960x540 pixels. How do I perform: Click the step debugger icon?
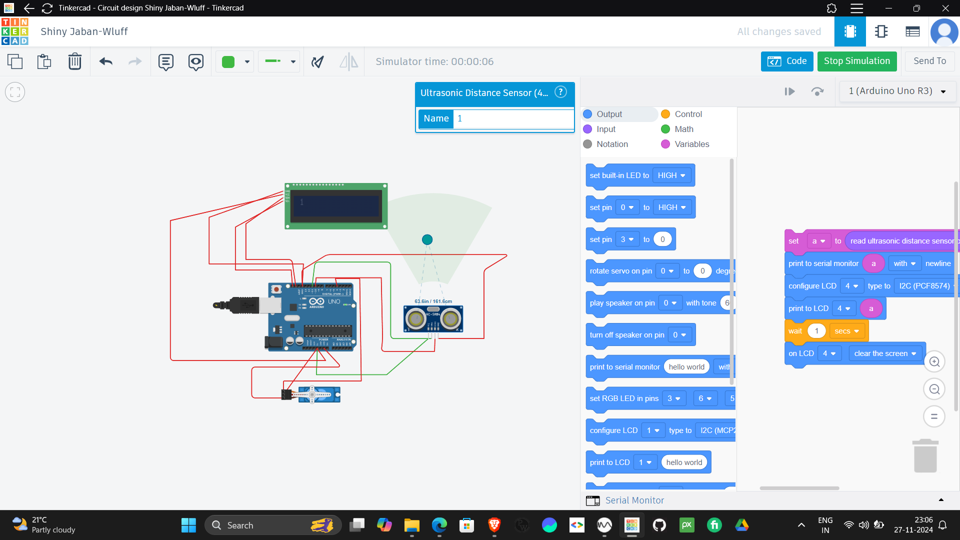pyautogui.click(x=817, y=91)
